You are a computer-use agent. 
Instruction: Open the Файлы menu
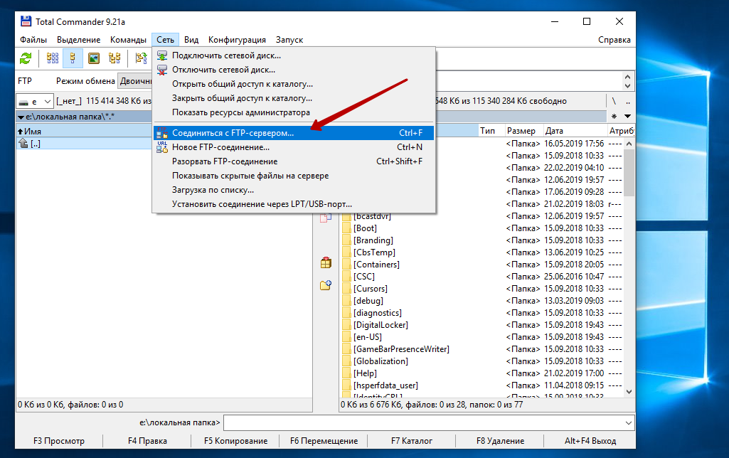point(33,40)
